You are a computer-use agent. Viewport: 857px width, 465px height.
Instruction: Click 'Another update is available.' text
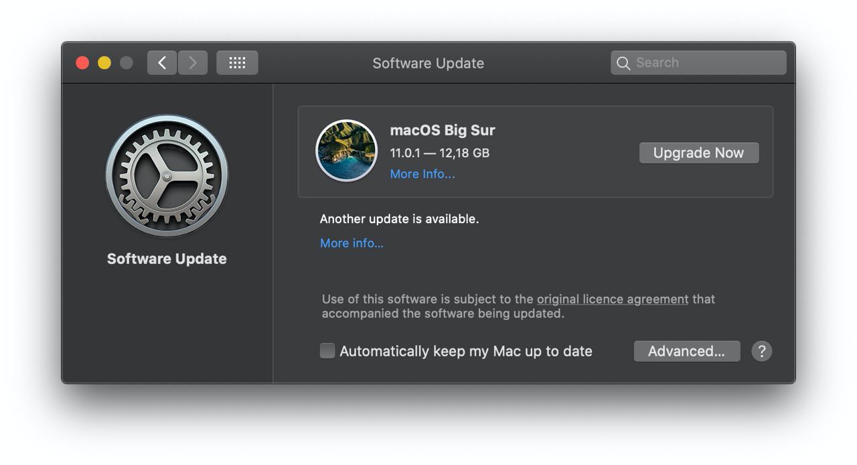400,219
